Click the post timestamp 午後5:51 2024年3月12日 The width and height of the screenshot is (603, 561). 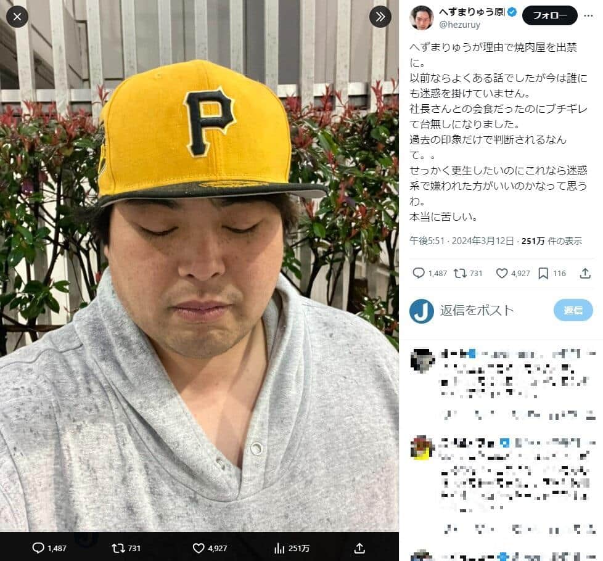tap(461, 241)
